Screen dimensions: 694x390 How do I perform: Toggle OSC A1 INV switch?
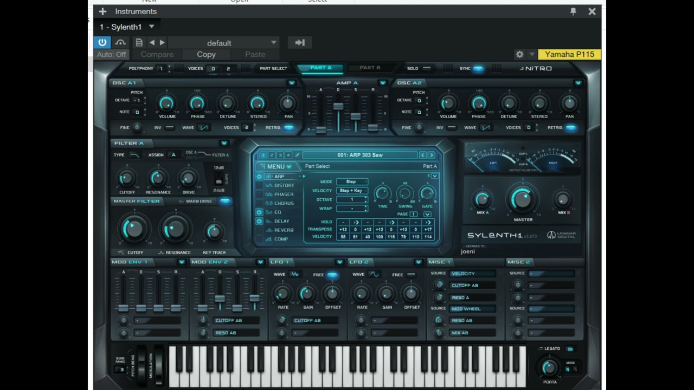coord(170,128)
